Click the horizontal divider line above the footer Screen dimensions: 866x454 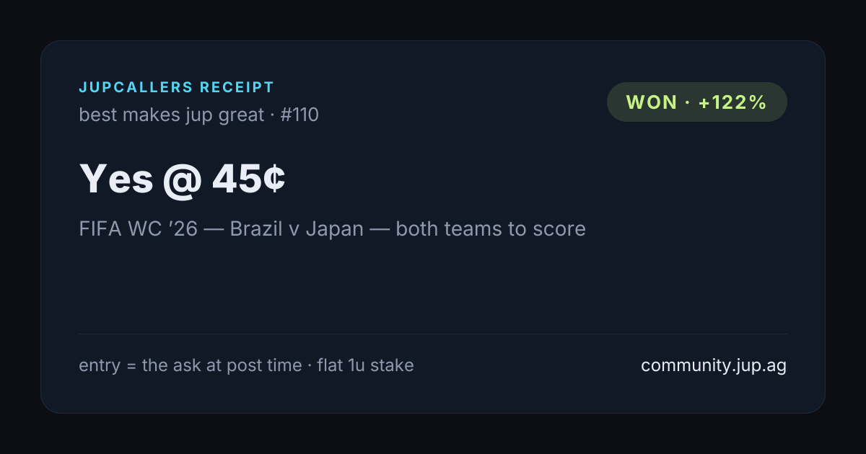pyautogui.click(x=433, y=334)
